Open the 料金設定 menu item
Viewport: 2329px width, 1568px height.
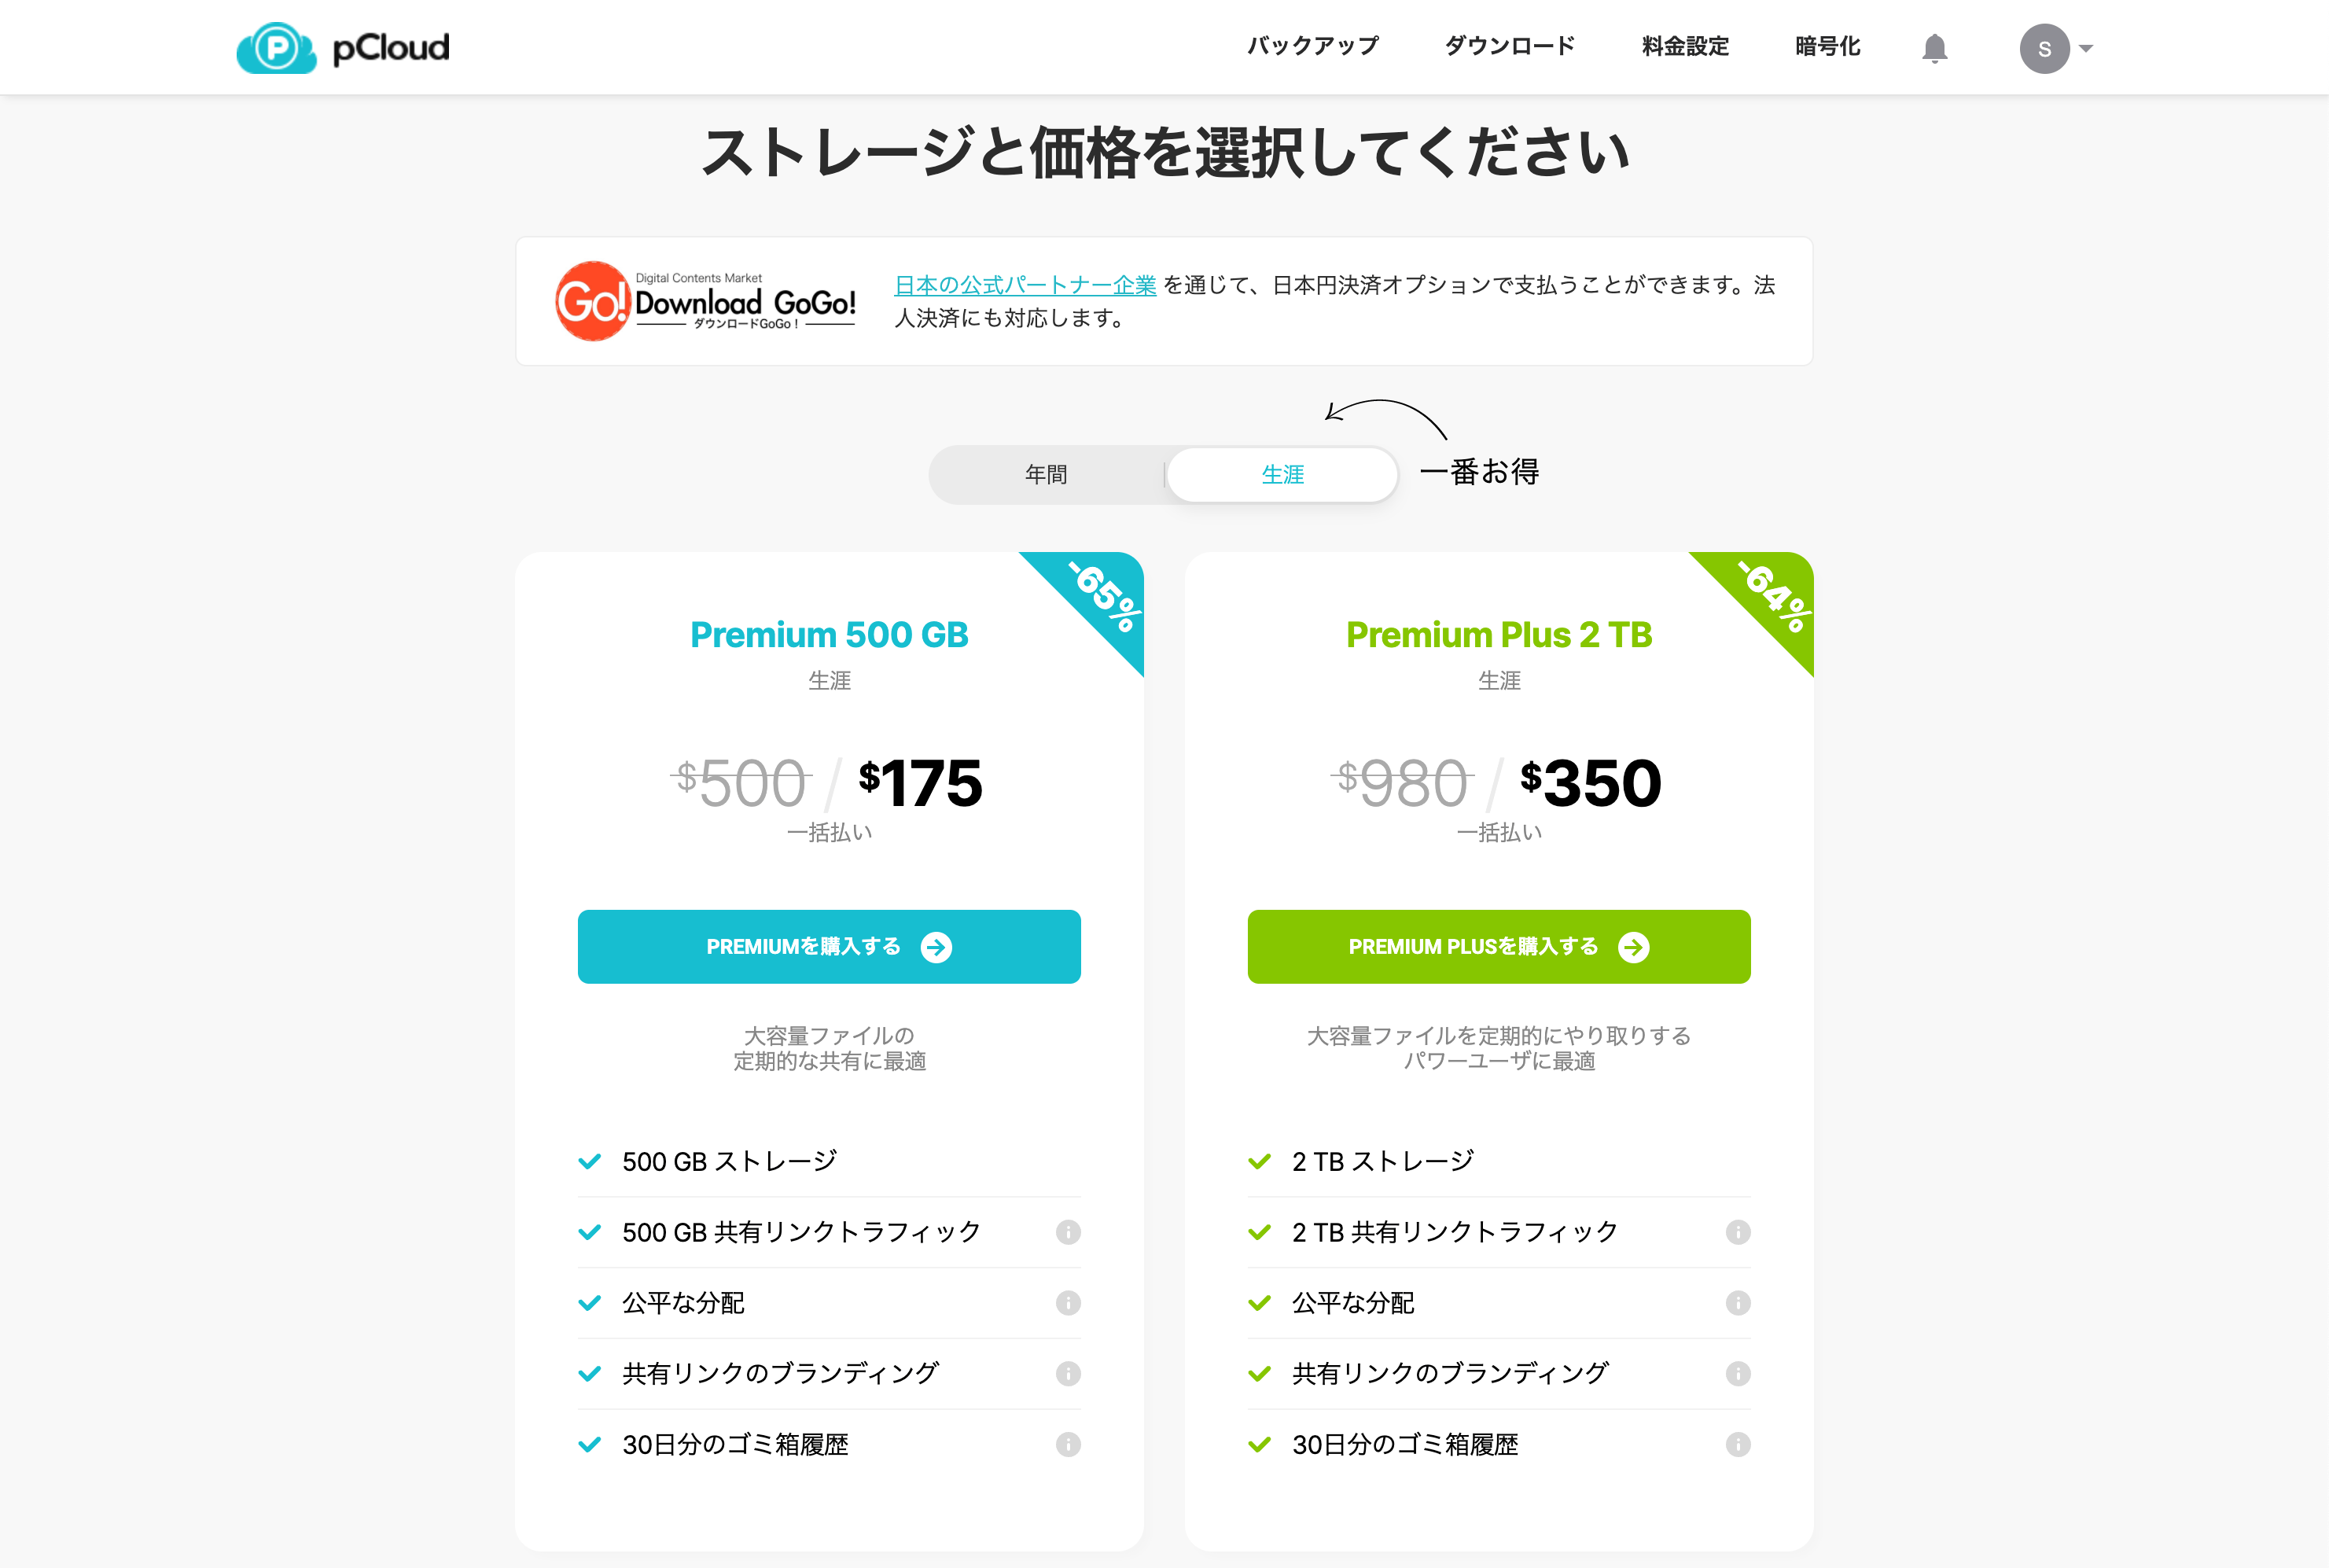tap(1683, 46)
